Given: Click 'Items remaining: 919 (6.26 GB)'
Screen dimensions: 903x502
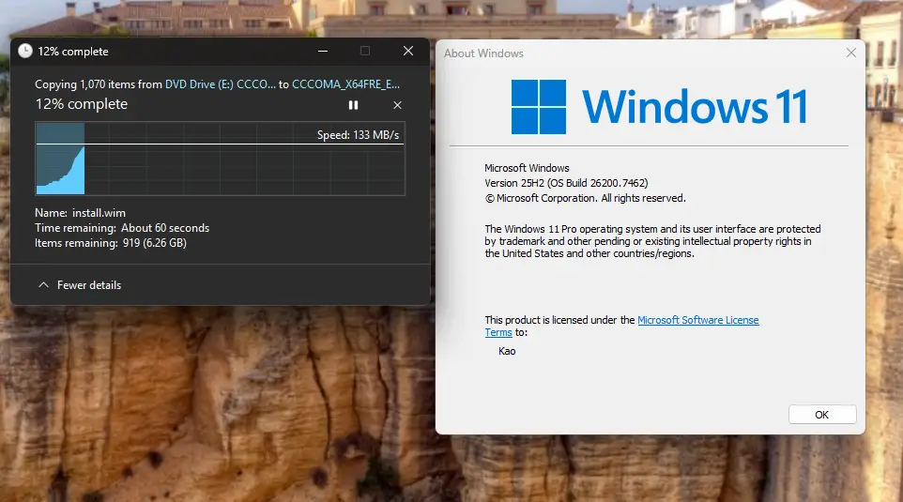Looking at the screenshot, I should click(x=111, y=243).
